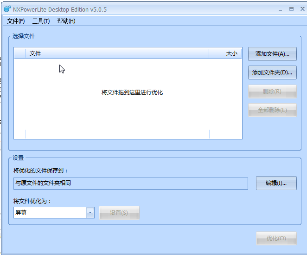307x257 pixels.
Task: Click the 设置(S) button
Action: click(x=119, y=213)
